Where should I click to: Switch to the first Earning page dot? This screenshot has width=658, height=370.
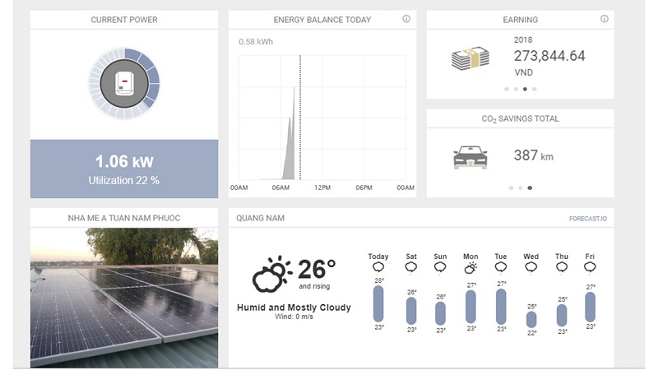point(505,89)
